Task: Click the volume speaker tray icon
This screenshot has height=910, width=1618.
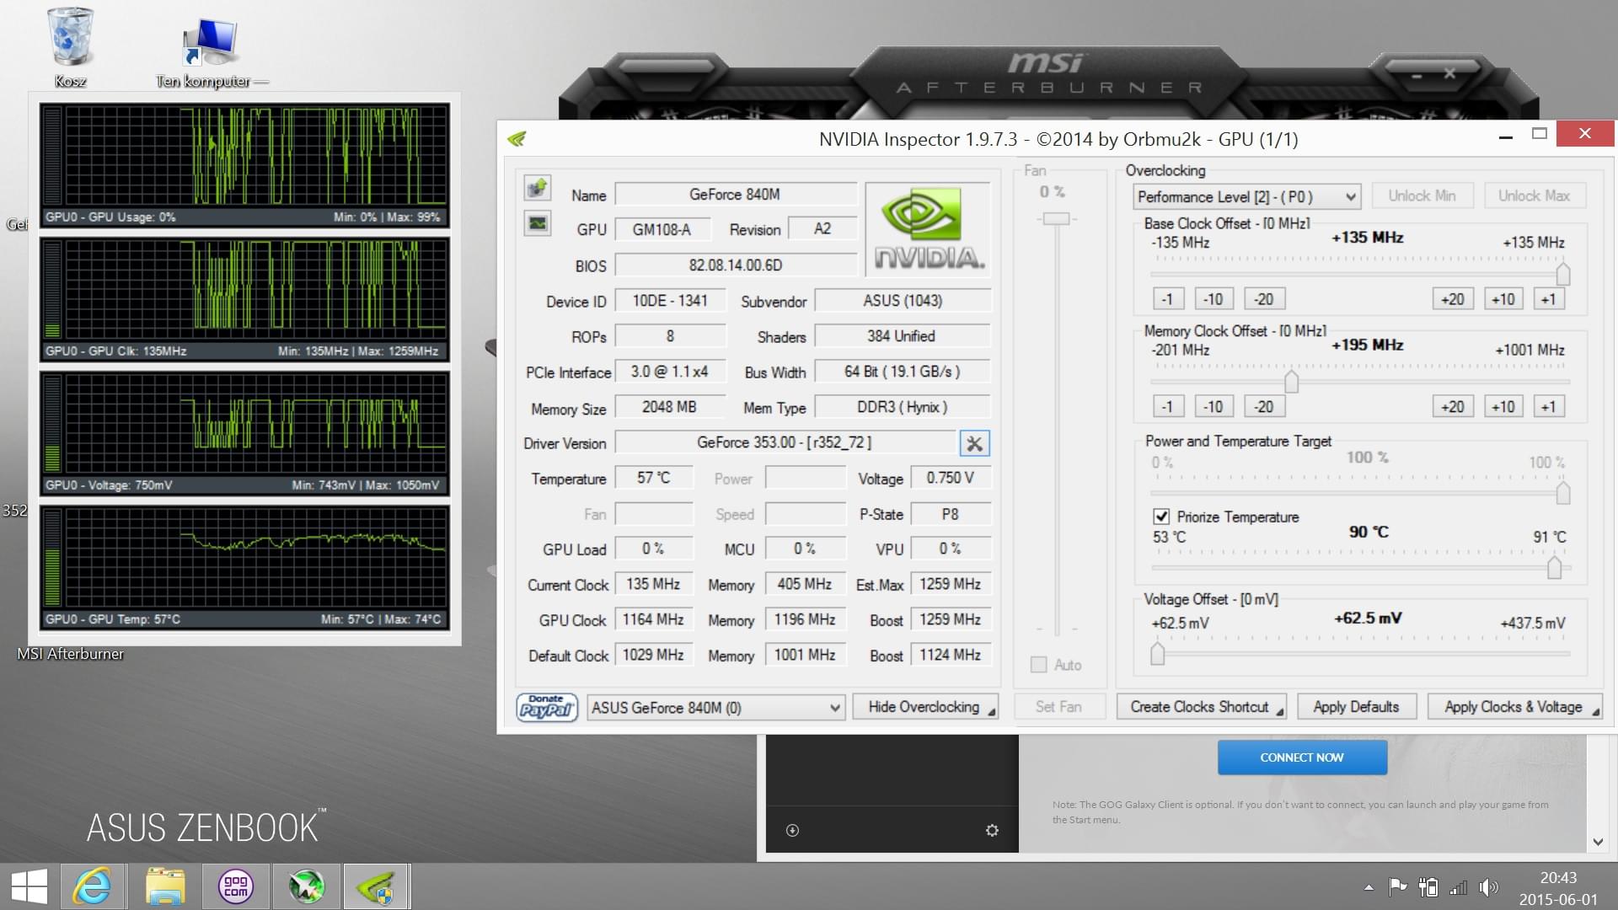Action: pos(1489,887)
